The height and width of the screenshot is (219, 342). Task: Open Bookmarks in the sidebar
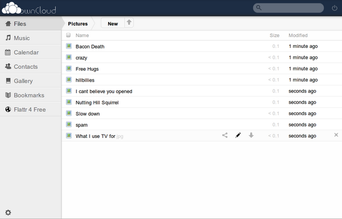click(x=31, y=95)
